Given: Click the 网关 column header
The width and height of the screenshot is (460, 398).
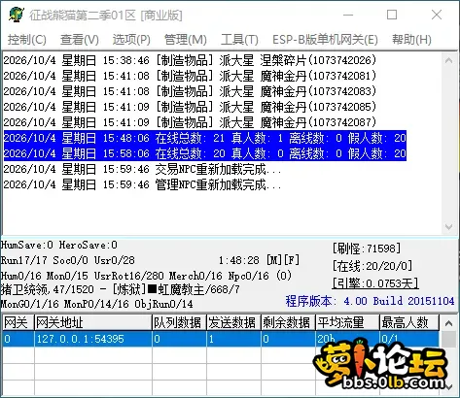Looking at the screenshot, I should (18, 322).
